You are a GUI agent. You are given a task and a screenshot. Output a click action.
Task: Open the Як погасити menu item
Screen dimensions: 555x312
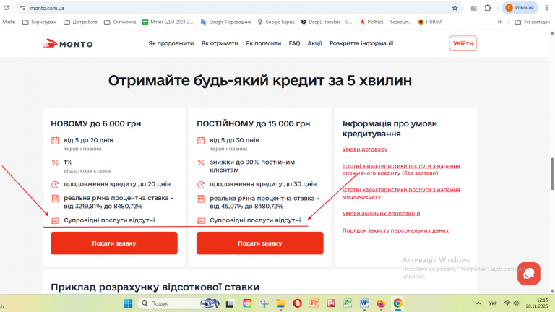[x=263, y=43]
